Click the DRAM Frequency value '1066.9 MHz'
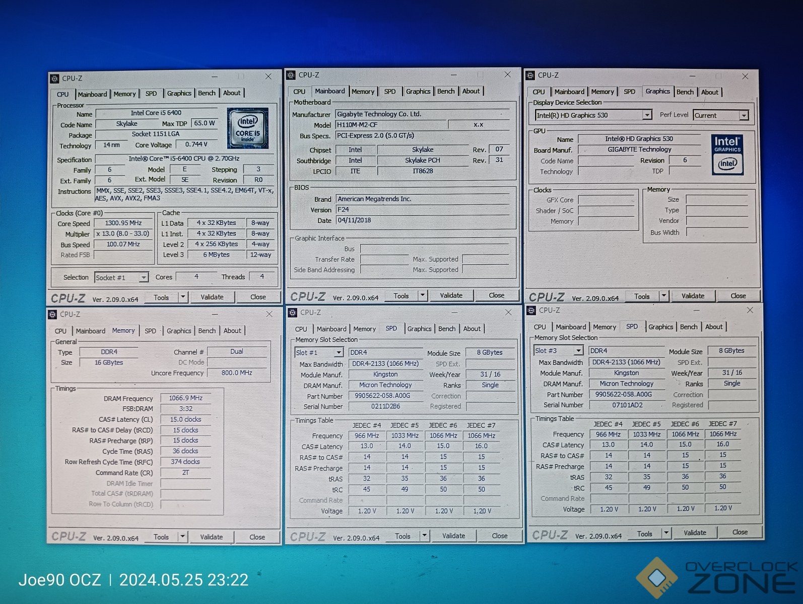Viewport: 803px width, 604px height. pyautogui.click(x=185, y=398)
